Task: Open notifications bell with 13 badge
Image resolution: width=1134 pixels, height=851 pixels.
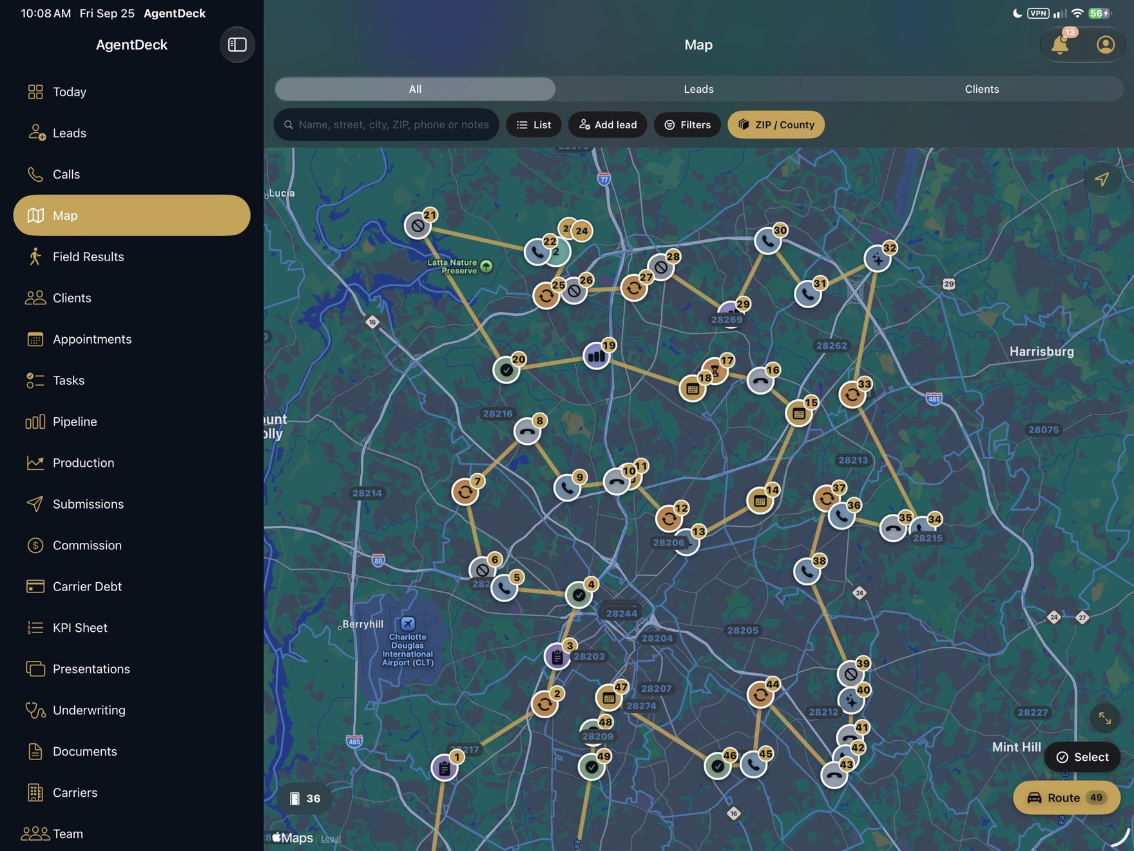Action: (1061, 44)
